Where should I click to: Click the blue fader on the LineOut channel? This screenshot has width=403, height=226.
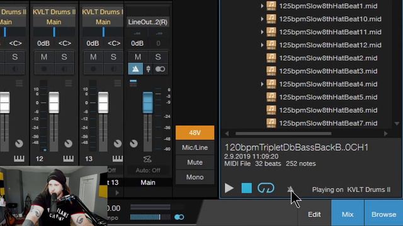[x=148, y=102]
